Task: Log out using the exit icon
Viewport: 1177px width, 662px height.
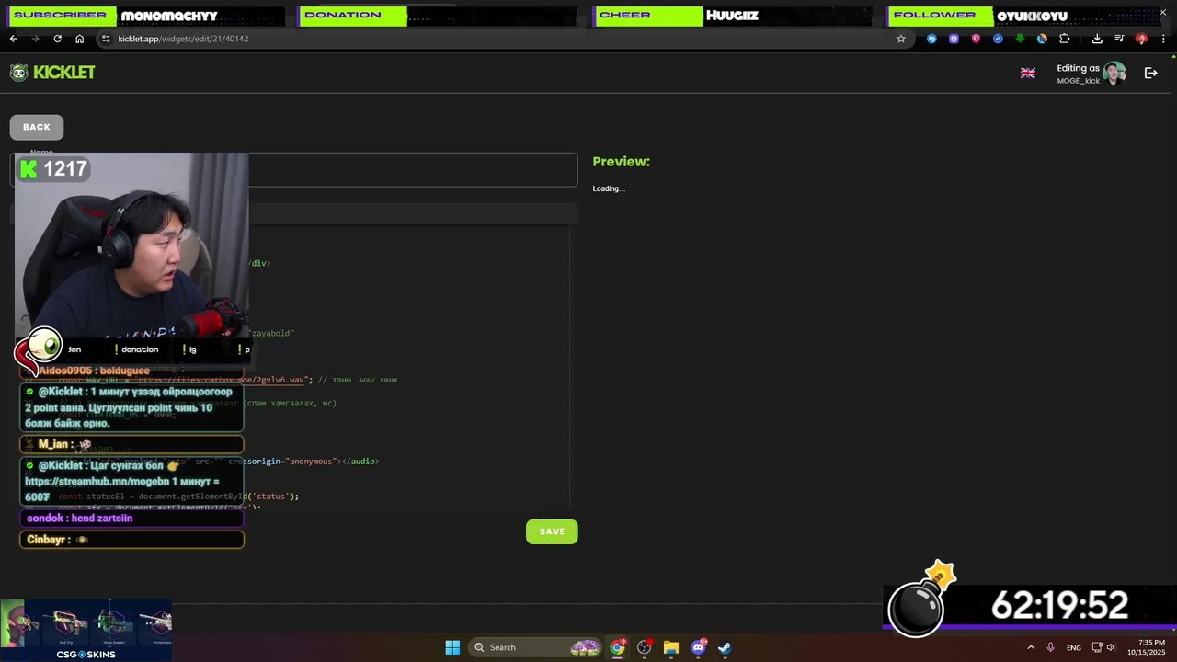Action: click(1150, 73)
